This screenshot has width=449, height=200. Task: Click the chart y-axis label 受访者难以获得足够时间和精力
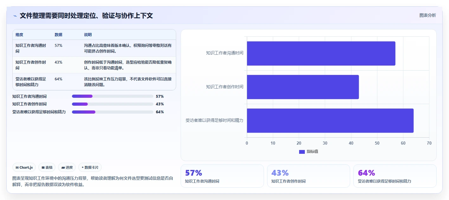(215, 120)
